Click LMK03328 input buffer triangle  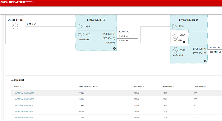[x=81, y=26]
